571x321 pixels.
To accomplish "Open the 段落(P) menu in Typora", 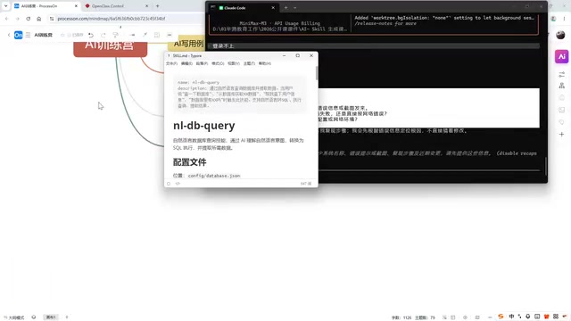I will [202, 63].
